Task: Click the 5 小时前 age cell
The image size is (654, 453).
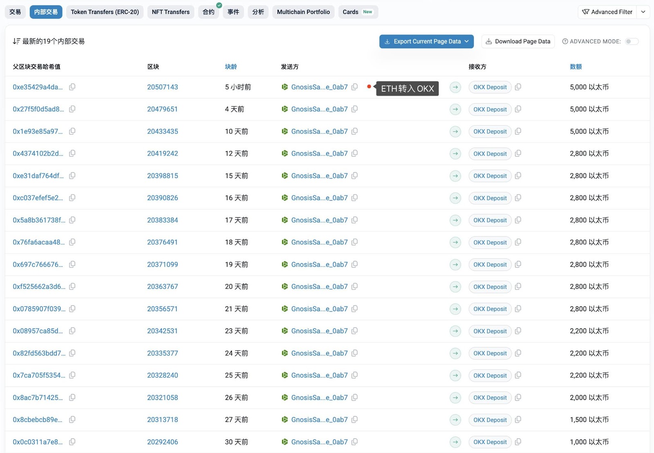Action: coord(238,87)
